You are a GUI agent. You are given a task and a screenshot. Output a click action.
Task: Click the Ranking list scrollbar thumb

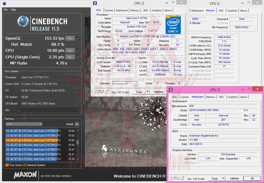coord(77,142)
